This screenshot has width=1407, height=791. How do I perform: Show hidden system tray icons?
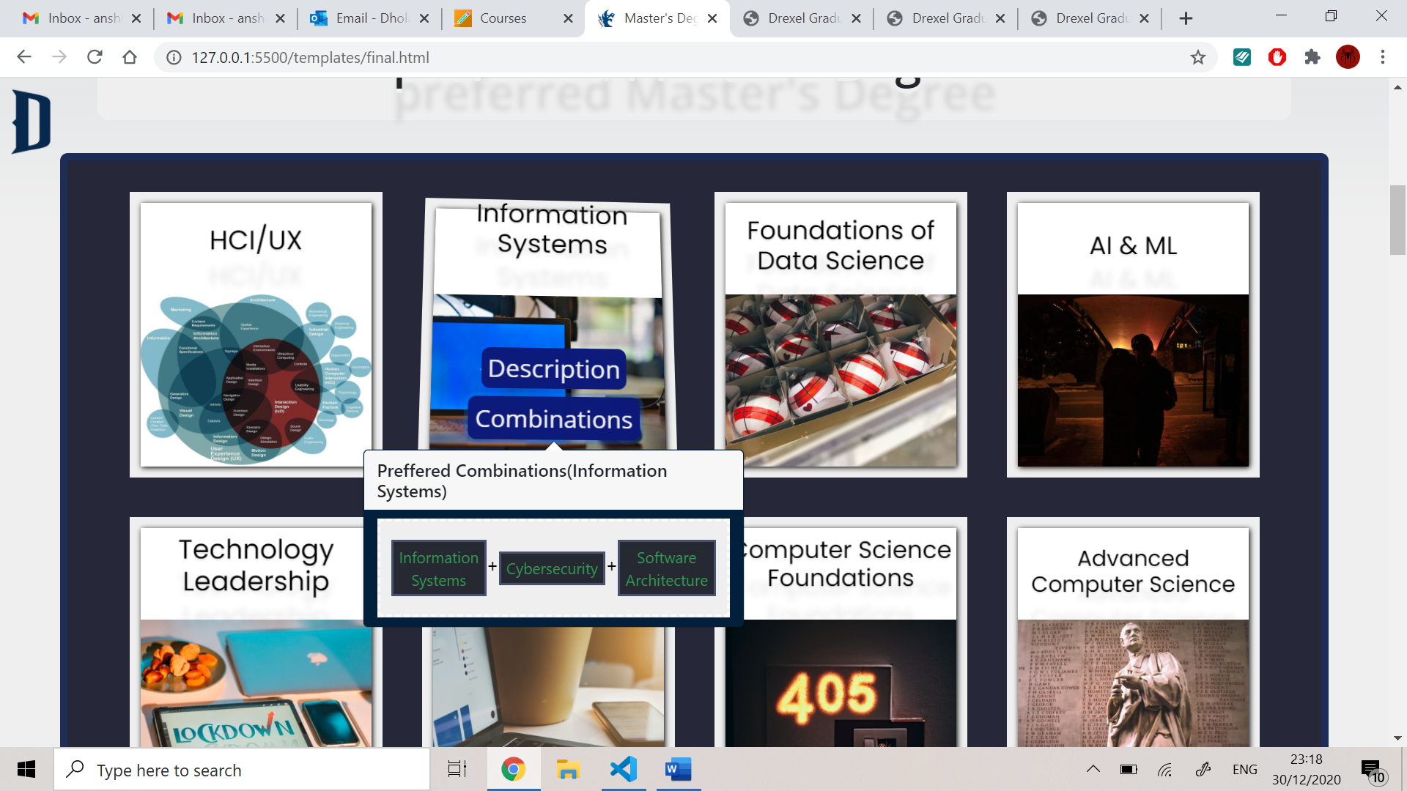(x=1093, y=769)
